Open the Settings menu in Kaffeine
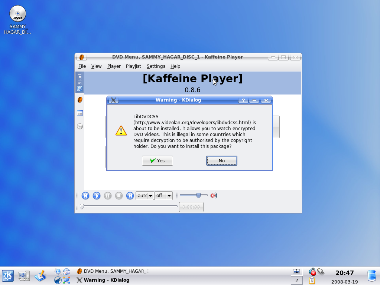 [x=156, y=66]
